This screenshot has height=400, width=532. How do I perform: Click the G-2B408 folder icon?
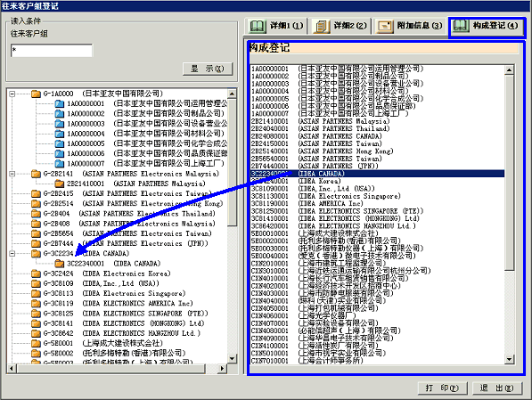tap(36, 224)
